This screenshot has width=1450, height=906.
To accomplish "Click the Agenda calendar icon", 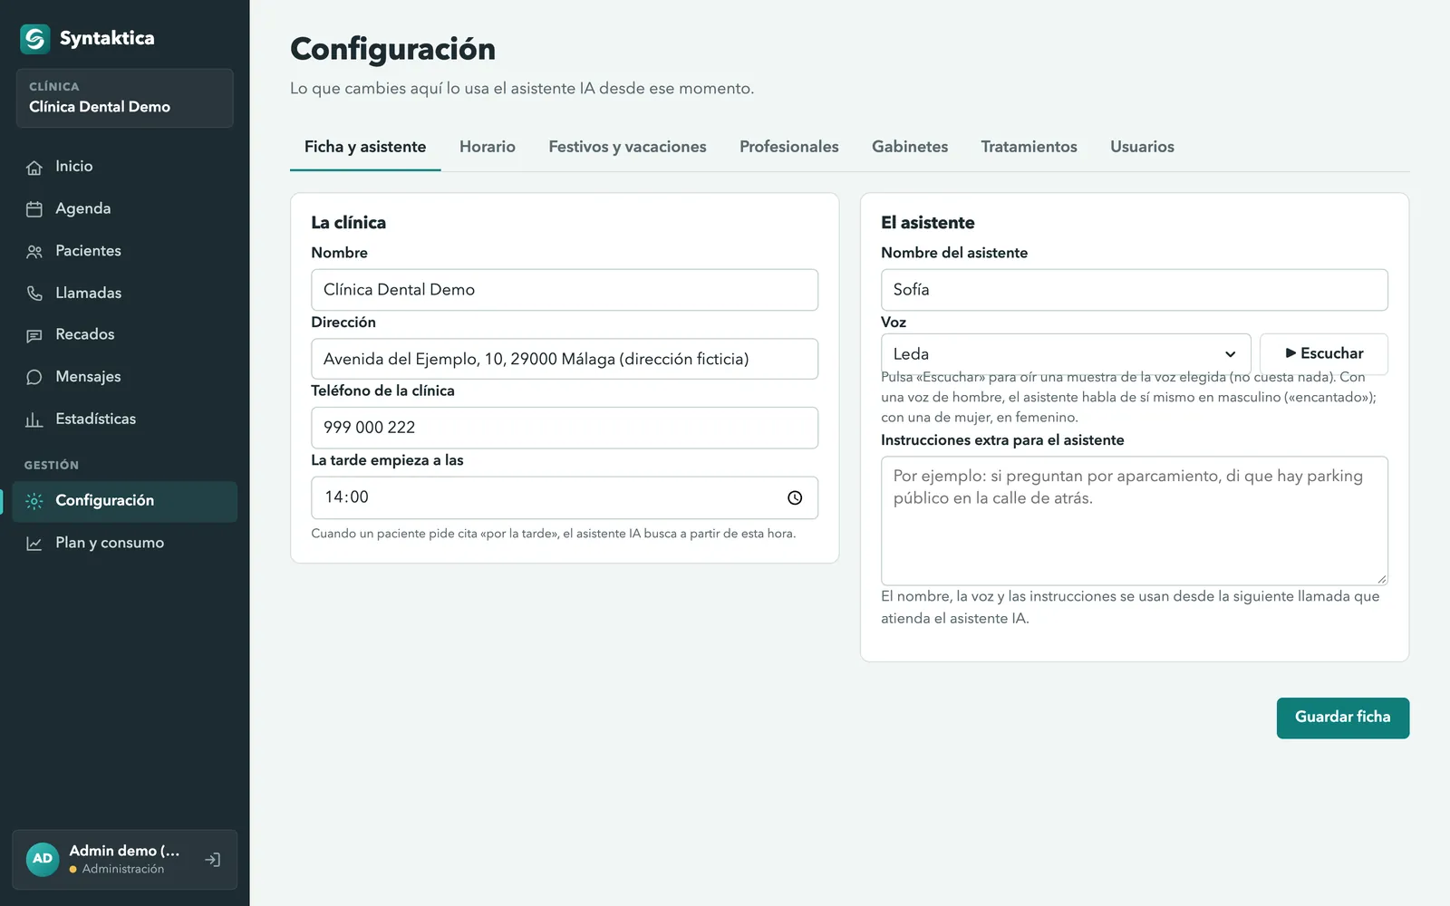I will click(34, 209).
